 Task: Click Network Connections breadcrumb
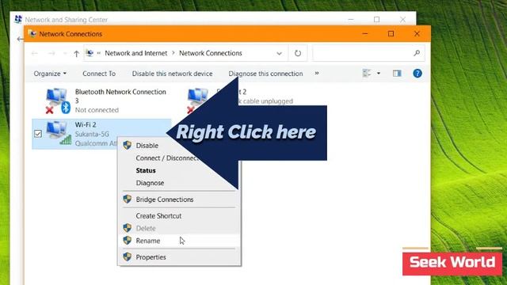[x=211, y=53]
